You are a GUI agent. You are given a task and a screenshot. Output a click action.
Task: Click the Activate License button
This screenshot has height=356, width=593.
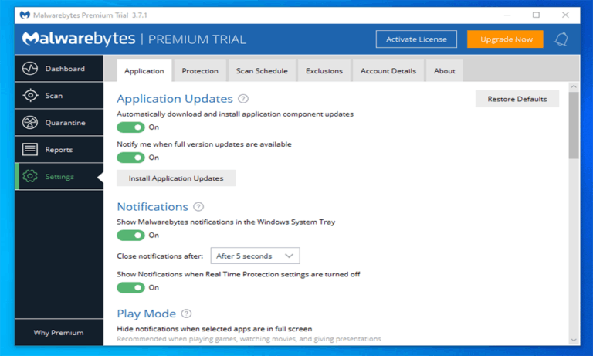(x=416, y=39)
